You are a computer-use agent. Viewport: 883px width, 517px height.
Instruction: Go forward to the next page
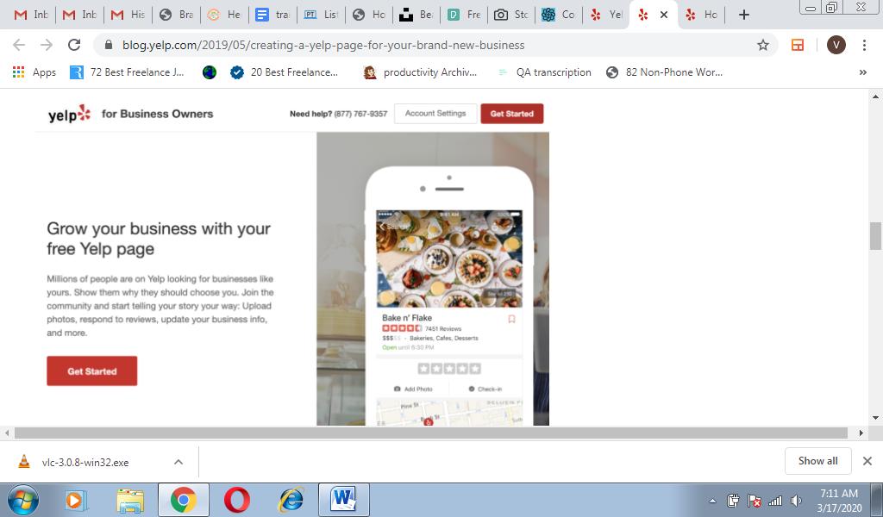[x=47, y=45]
